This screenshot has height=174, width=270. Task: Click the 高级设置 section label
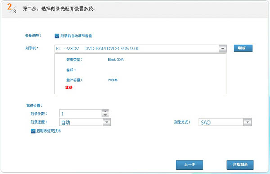34,106
